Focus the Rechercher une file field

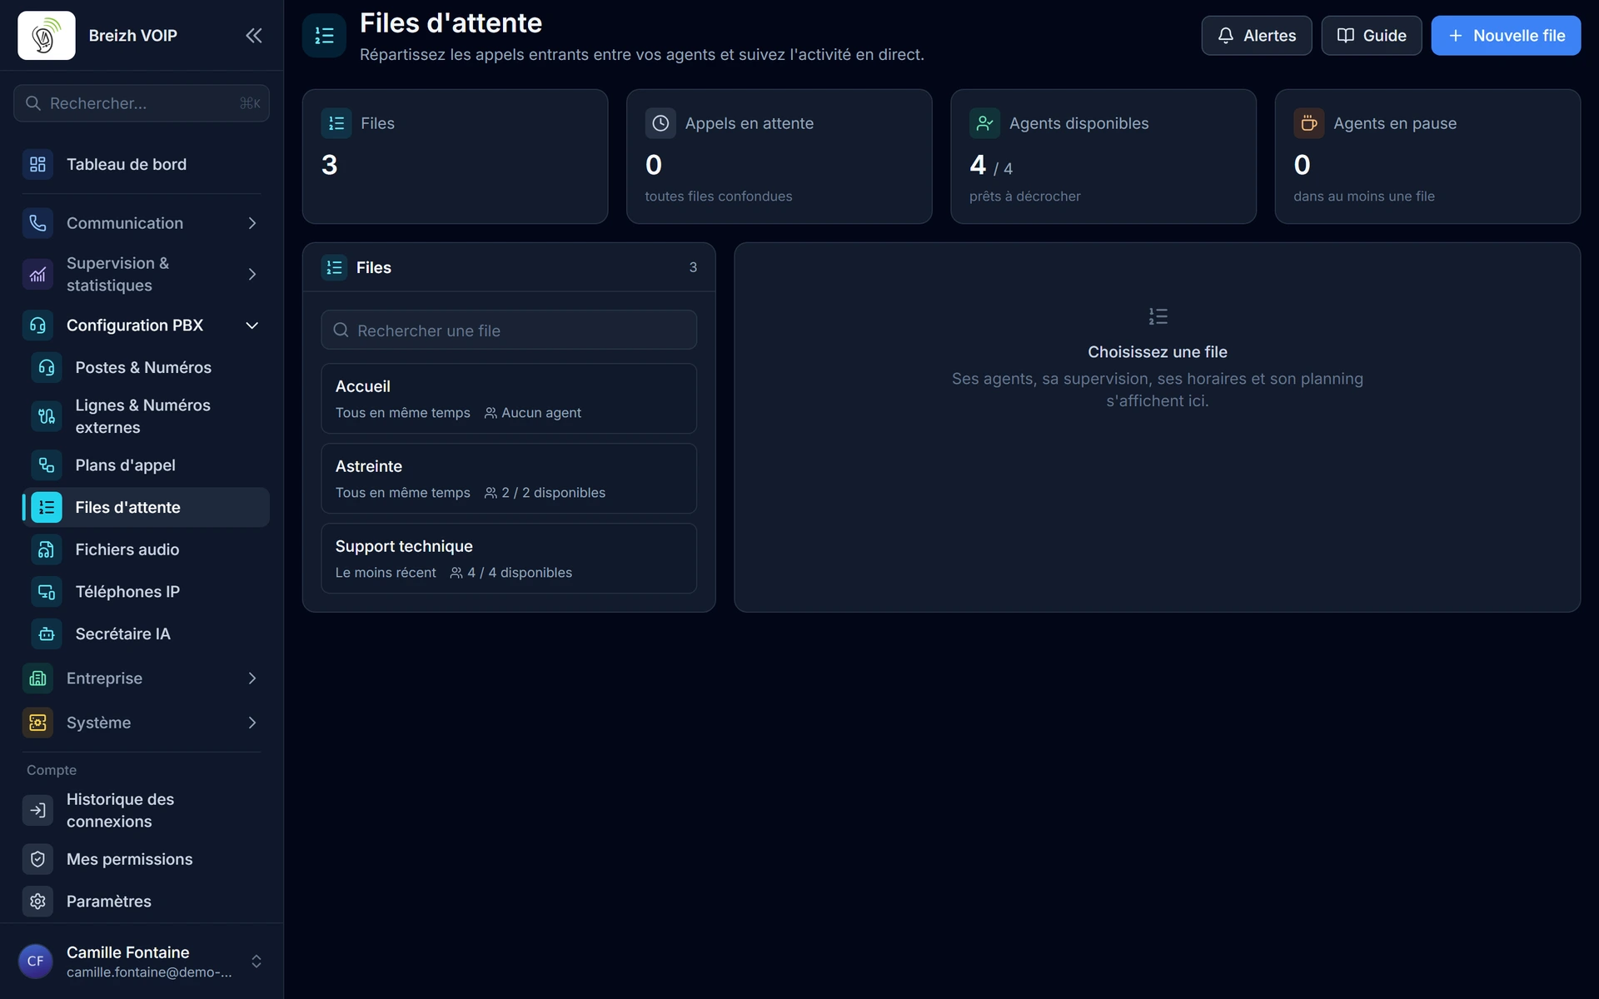509,330
